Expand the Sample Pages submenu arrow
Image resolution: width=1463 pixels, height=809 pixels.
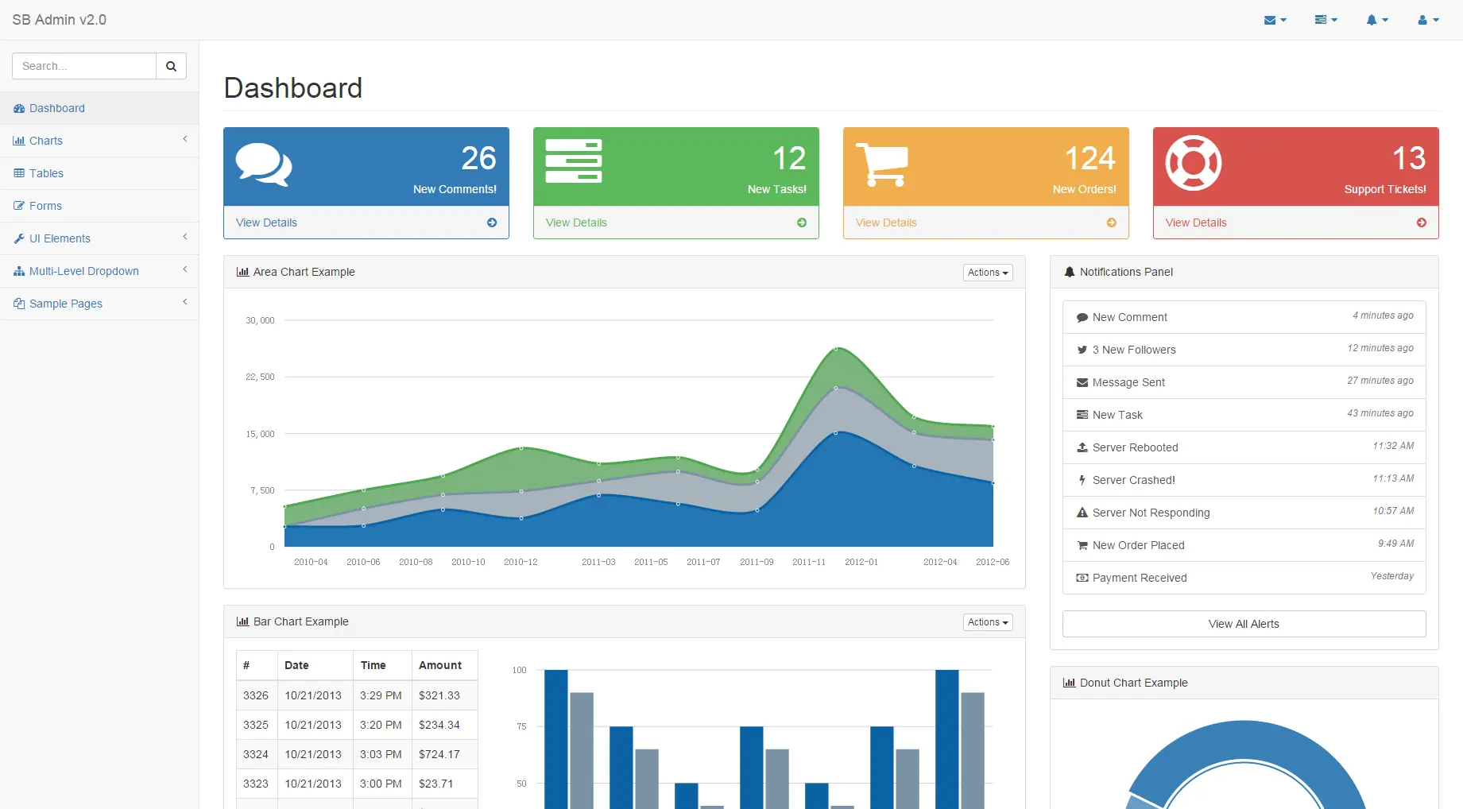click(x=185, y=302)
